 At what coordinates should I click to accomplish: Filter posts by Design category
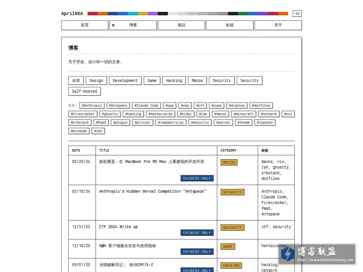[96, 80]
